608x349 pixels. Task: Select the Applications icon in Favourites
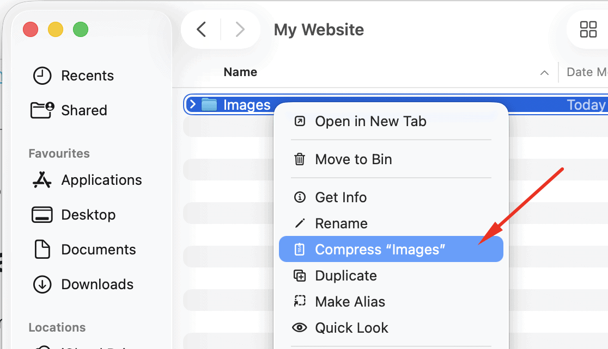(x=42, y=180)
